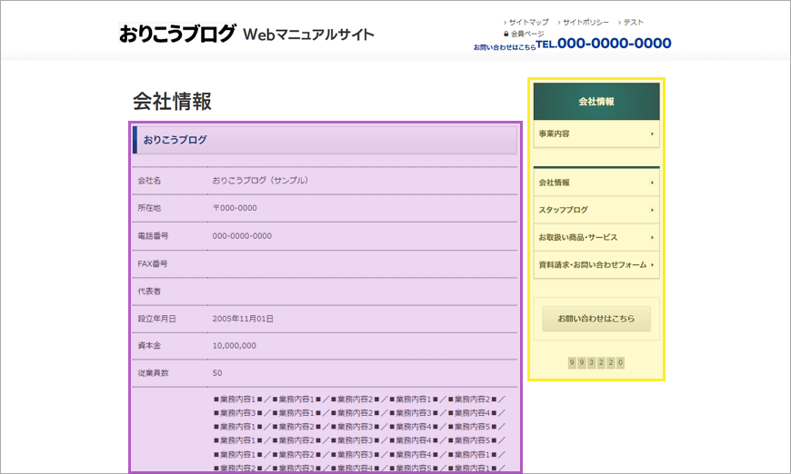The image size is (791, 474).
Task: Click the TEL.000-0000-0000 phone number
Action: click(604, 44)
